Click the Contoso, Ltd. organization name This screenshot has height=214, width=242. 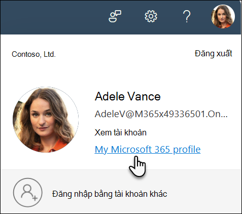click(33, 54)
